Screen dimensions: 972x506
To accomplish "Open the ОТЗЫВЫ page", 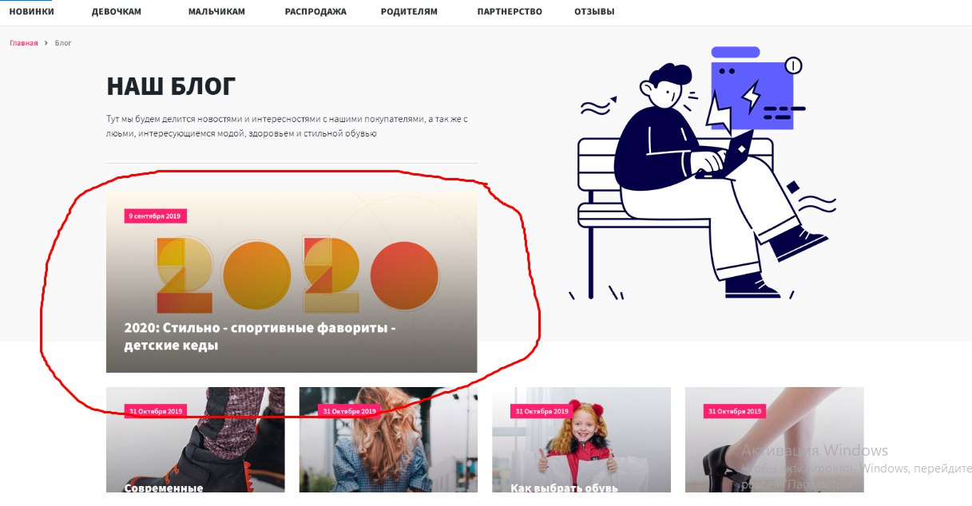I will (594, 12).
